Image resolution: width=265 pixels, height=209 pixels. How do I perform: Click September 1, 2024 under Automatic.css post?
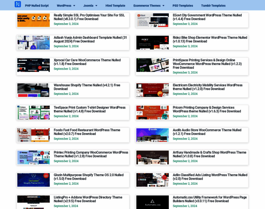(x=185, y=206)
